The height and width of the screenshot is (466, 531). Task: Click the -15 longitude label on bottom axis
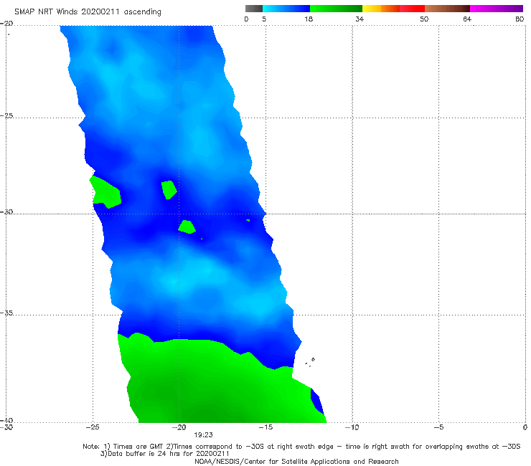(265, 427)
